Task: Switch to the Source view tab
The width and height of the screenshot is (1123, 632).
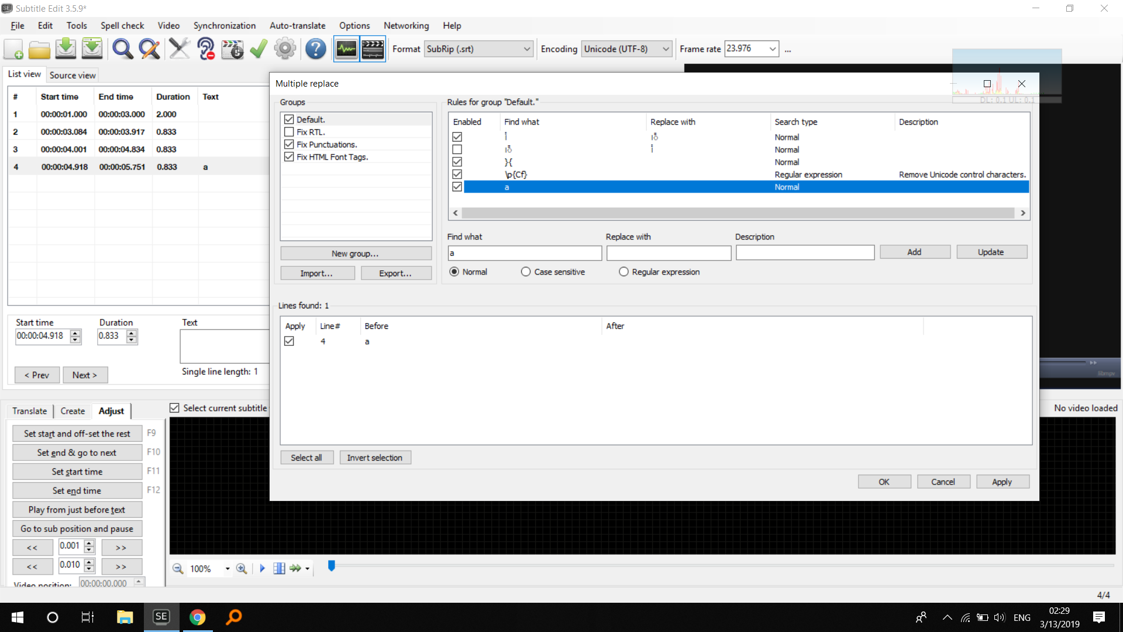Action: 72,75
